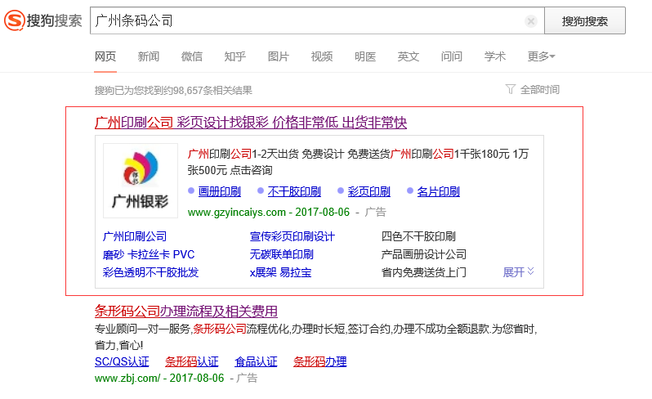
Task: Open 条形码公司办理流程及相关费用 result
Action: (186, 311)
